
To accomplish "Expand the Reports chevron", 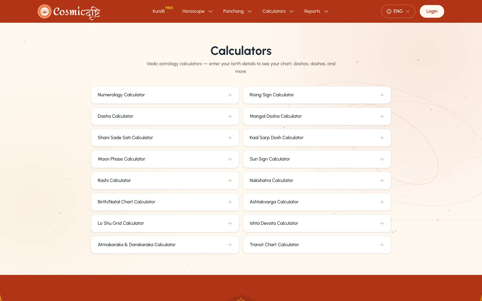I will tap(326, 11).
